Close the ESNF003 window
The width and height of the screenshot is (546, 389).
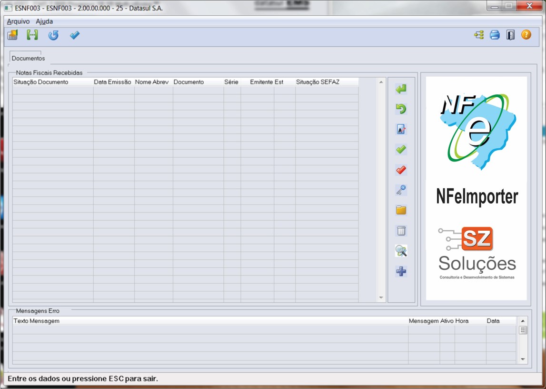pyautogui.click(x=530, y=6)
